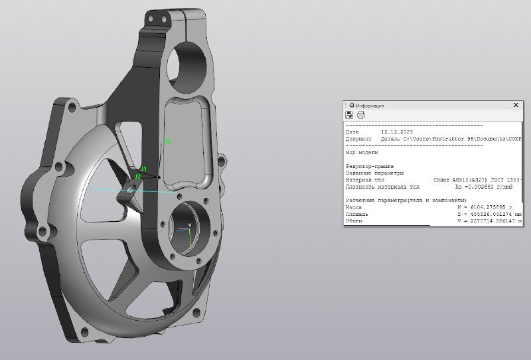Click the Объем value line in the report
Image resolution: width=531 pixels, height=360 pixels.
tap(431, 221)
